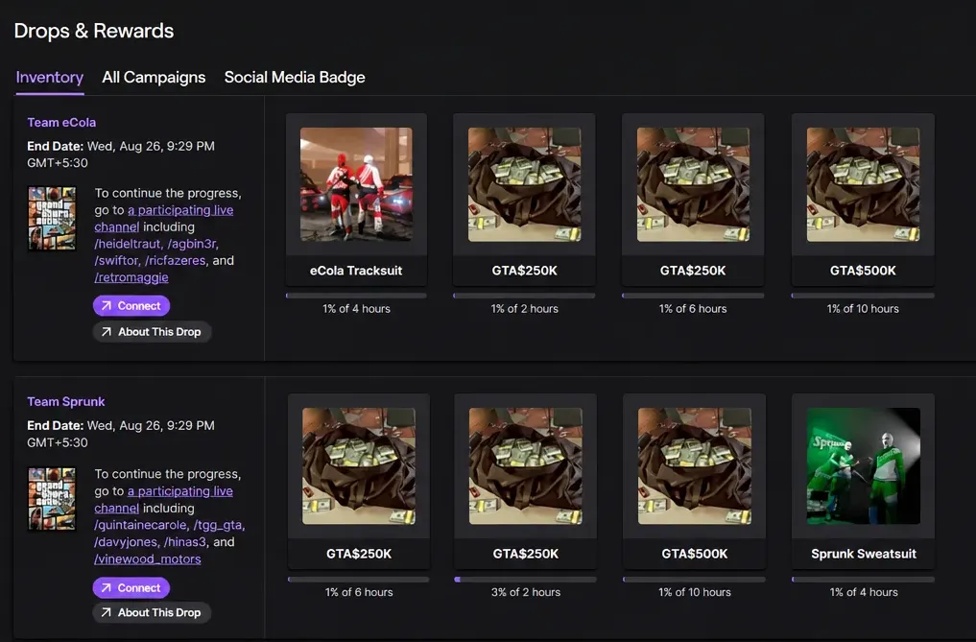Click '1% of 10 hours' text in Team Sprunk

click(x=695, y=592)
